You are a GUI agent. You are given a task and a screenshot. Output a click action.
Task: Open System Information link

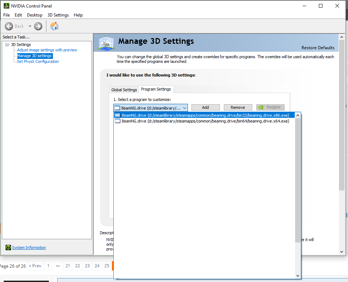[x=29, y=248]
